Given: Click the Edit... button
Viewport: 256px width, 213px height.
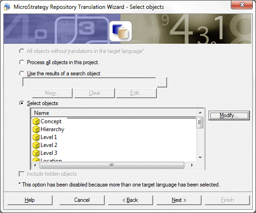Looking at the screenshot, I should coord(136,93).
